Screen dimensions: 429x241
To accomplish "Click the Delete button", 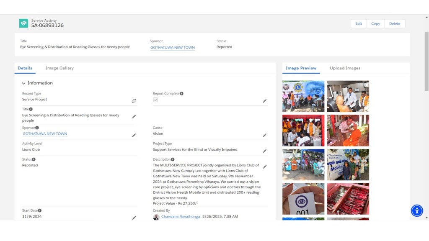I will [x=395, y=23].
